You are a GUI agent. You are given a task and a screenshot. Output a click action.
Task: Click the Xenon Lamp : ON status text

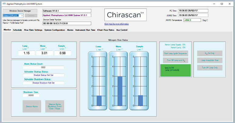click(x=178, y=48)
